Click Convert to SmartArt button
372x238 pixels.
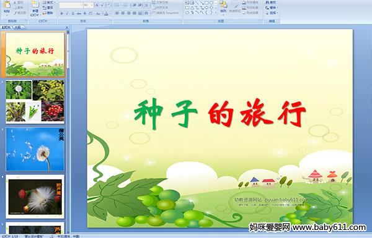tap(166, 13)
